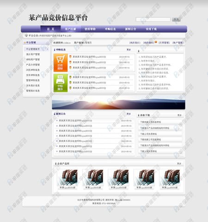208x222 pixels.
Task: Open the 使用帮助 navigation tab
Action: (x=90, y=29)
